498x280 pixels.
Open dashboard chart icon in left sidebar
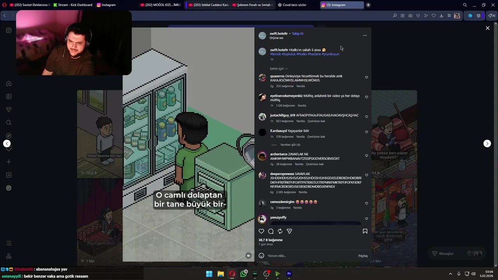pos(9,175)
